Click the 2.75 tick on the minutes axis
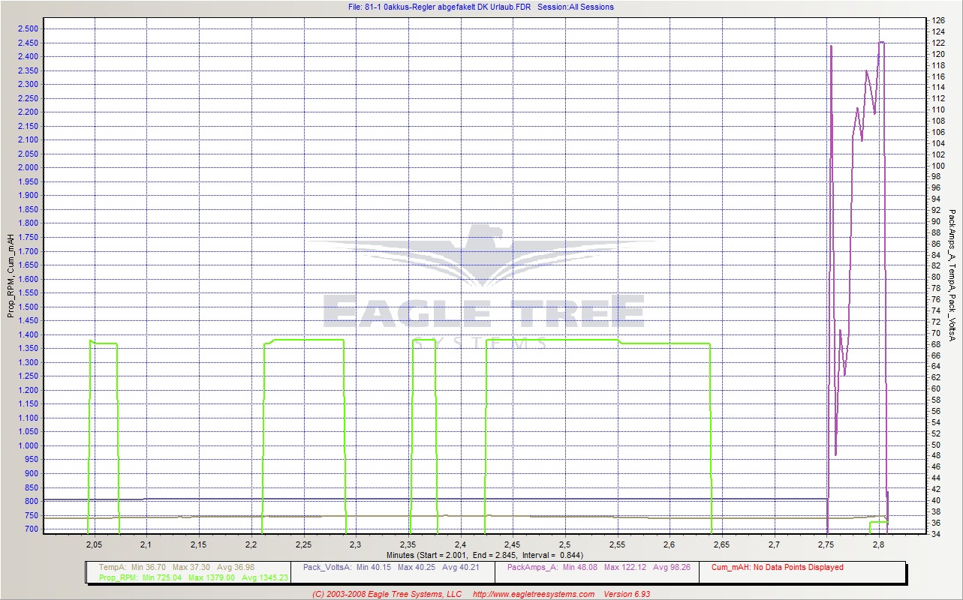Image resolution: width=963 pixels, height=600 pixels. 826,544
